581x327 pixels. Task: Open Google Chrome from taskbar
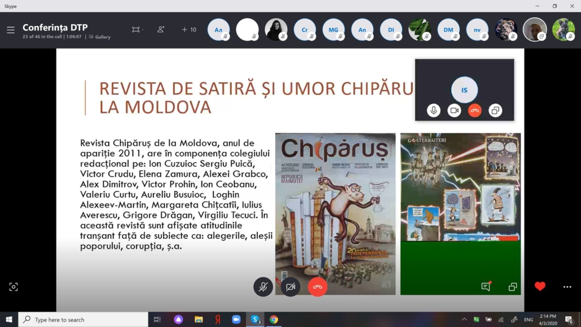(274, 320)
